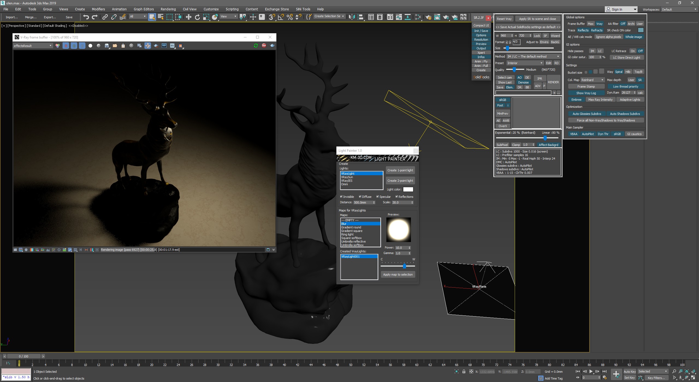This screenshot has width=699, height=382.
Task: Open the Preset dropdown showing Interior
Action: pyautogui.click(x=524, y=63)
